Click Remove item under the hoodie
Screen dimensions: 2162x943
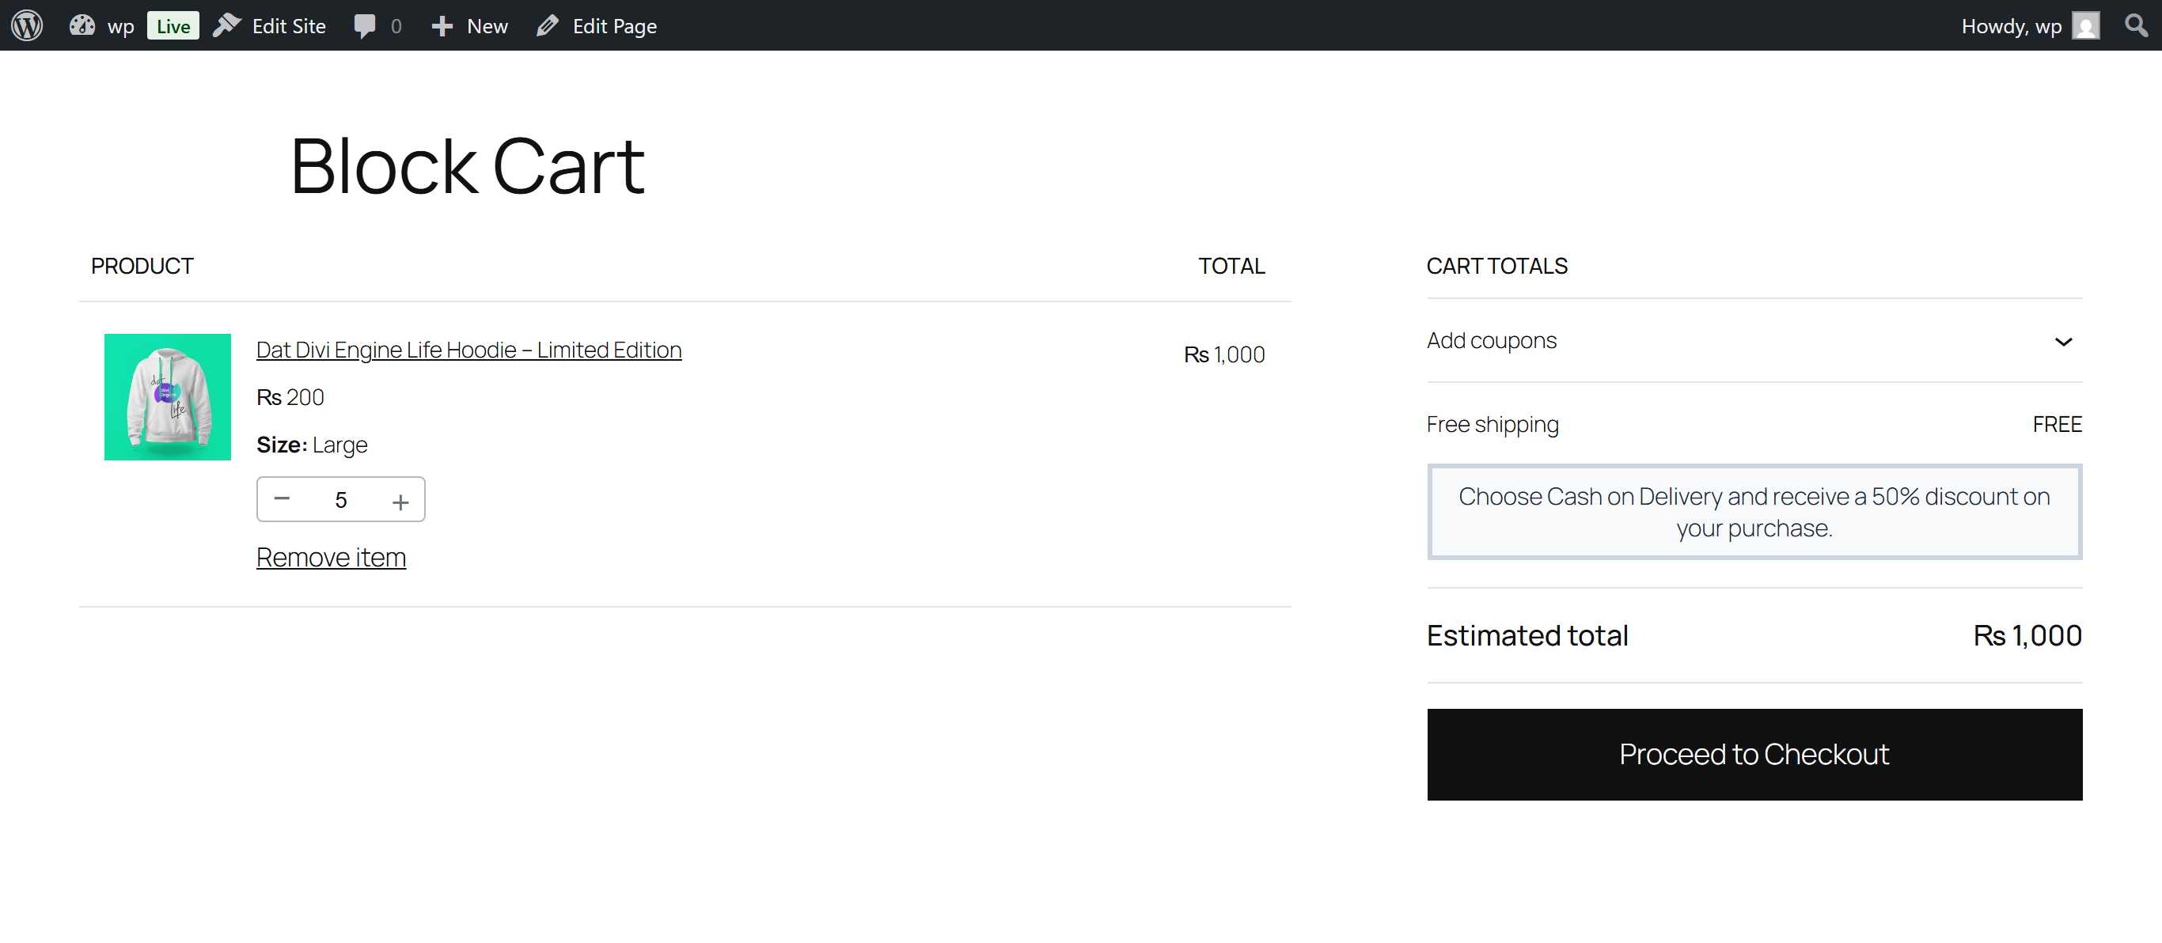[331, 556]
